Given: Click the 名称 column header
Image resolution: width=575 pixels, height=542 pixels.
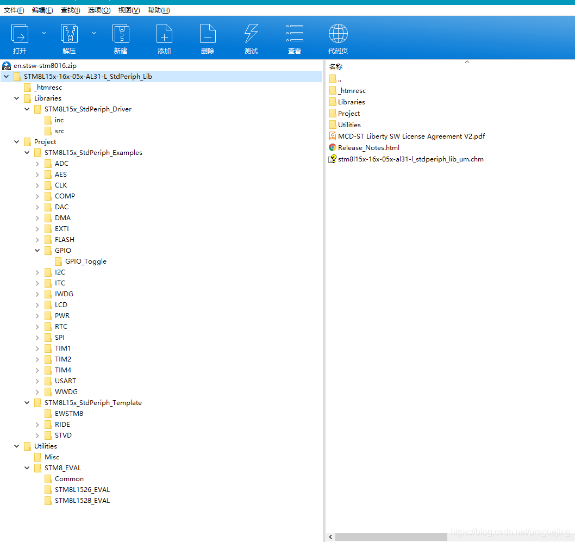Looking at the screenshot, I should click(336, 66).
